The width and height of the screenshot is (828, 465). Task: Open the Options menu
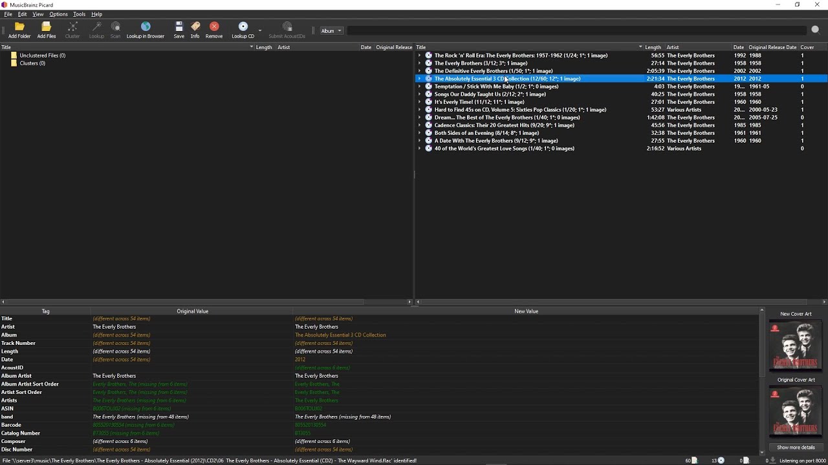58,14
